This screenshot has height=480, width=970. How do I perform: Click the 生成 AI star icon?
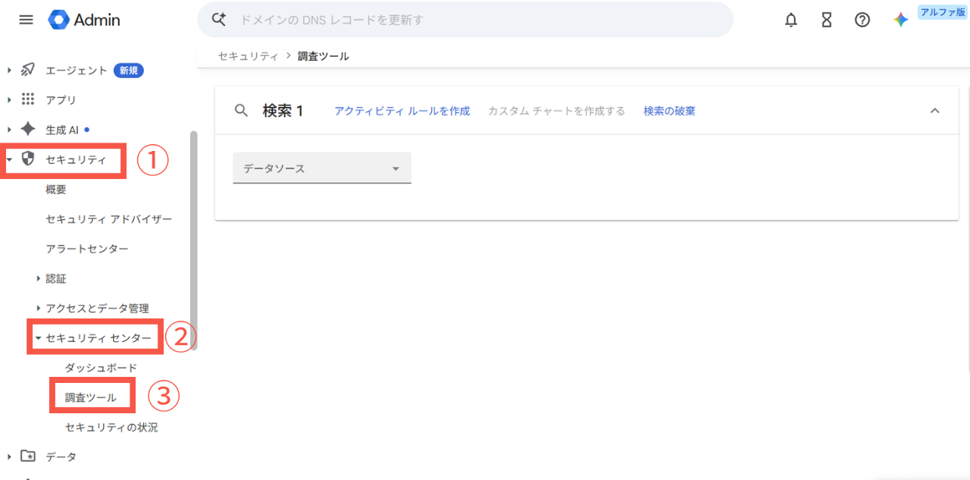(28, 129)
